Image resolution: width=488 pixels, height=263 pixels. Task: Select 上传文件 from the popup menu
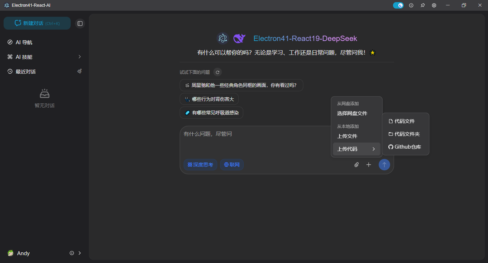pyautogui.click(x=357, y=136)
